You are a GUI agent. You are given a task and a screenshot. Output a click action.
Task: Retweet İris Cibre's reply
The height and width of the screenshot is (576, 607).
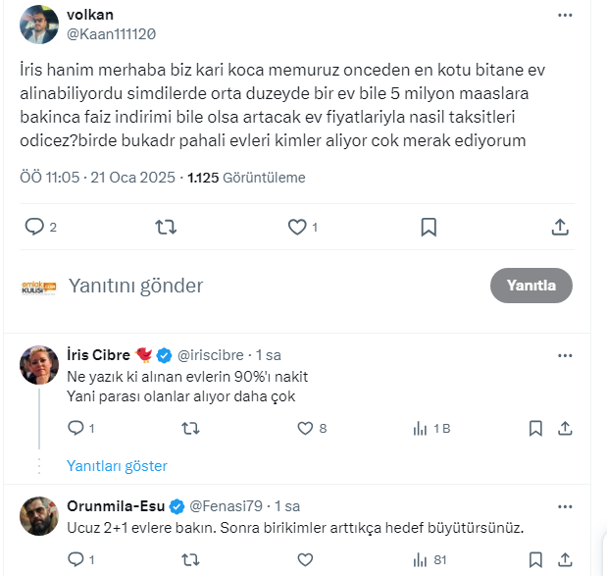pyautogui.click(x=191, y=428)
